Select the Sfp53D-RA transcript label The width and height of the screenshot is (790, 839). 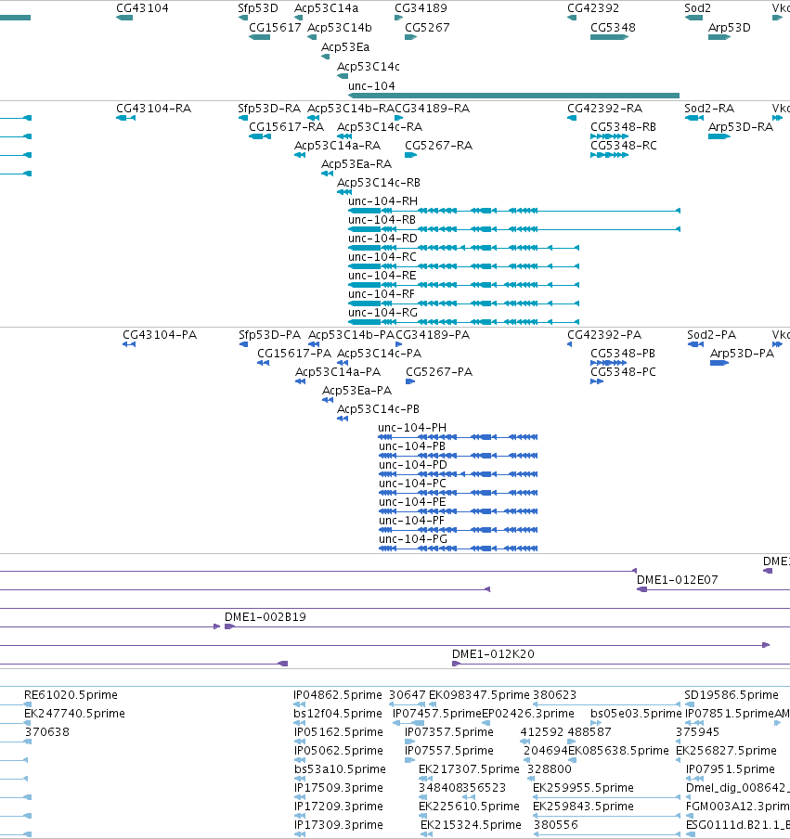pos(269,108)
